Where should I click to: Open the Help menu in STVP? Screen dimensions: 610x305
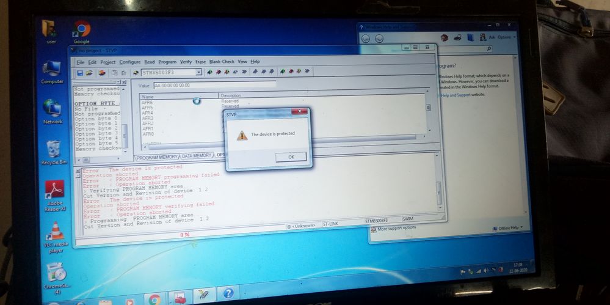pyautogui.click(x=255, y=62)
